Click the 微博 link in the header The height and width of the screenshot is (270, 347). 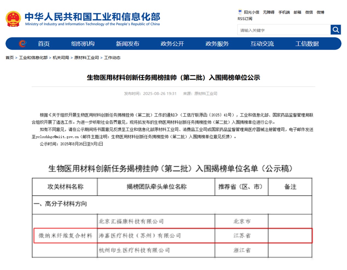[320, 12]
